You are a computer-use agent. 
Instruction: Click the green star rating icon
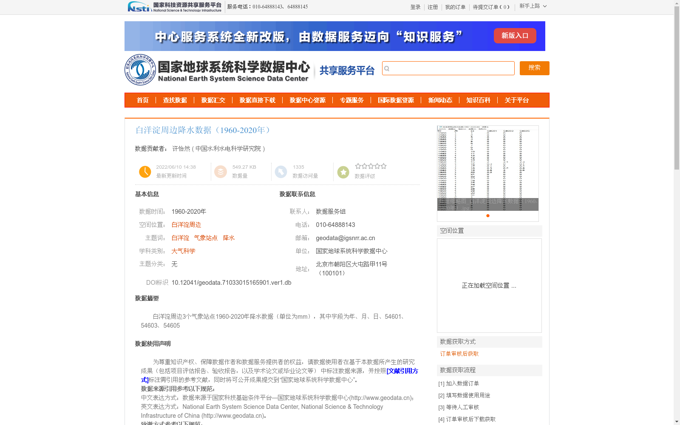click(x=343, y=172)
